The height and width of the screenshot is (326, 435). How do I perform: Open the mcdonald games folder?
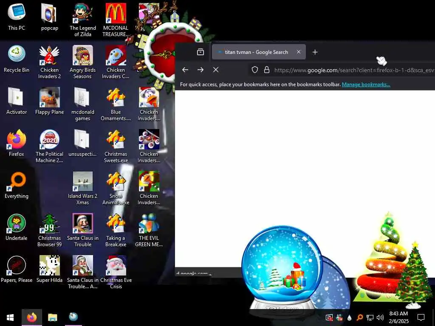pyautogui.click(x=83, y=104)
